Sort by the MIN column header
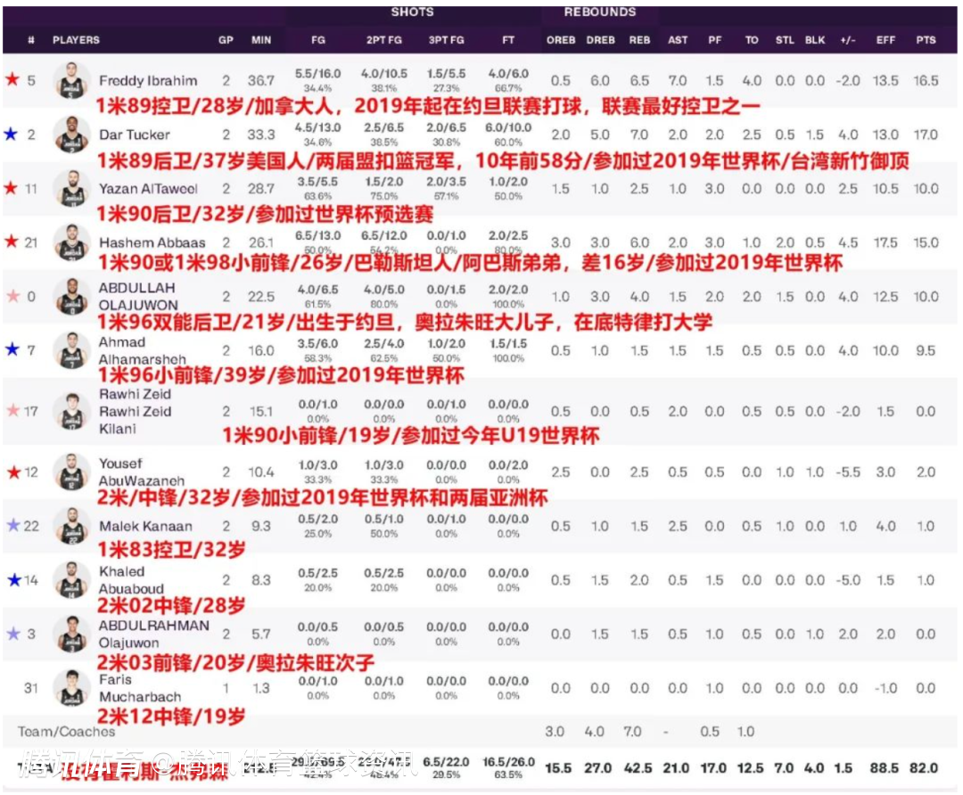Screen dimensions: 963x795 (261, 40)
